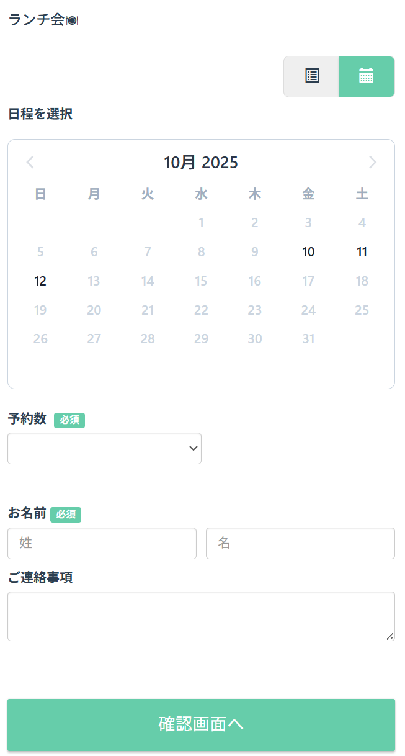Expand the reservation count selector

pyautogui.click(x=104, y=448)
